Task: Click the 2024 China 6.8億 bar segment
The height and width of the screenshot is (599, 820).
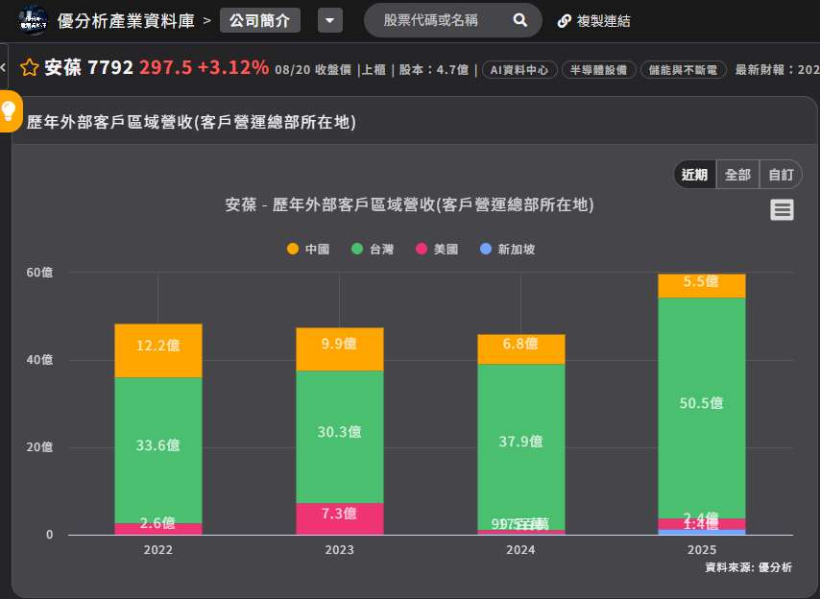Action: (x=520, y=349)
